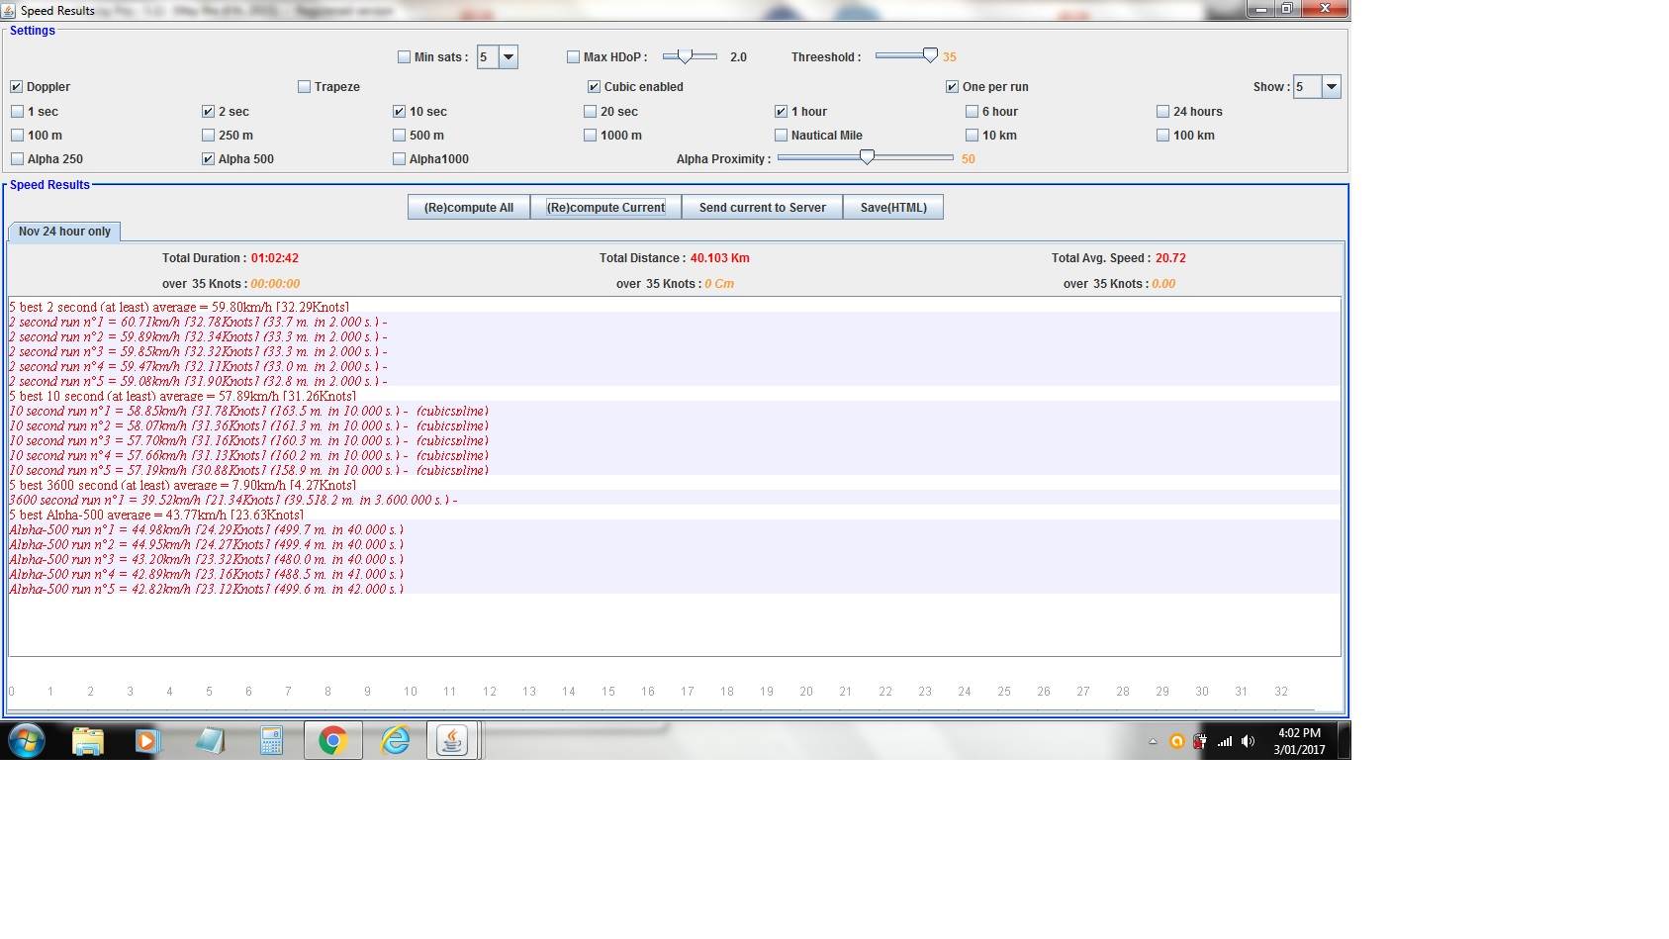
Task: Click the clock in the taskbar
Action: click(x=1298, y=741)
